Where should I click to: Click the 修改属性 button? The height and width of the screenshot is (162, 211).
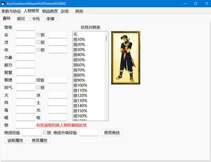(x=39, y=140)
